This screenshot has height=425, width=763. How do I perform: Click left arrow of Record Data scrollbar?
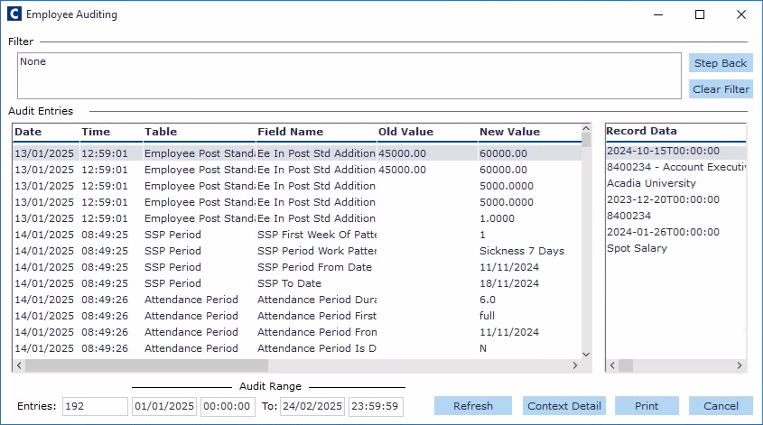click(x=612, y=365)
